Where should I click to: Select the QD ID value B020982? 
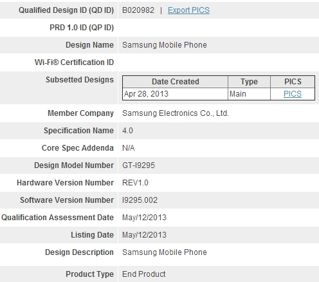point(138,10)
